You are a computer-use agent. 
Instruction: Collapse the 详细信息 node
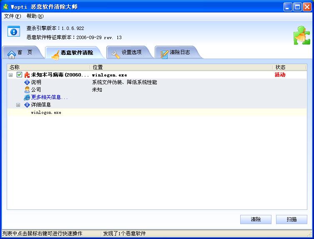[18, 105]
